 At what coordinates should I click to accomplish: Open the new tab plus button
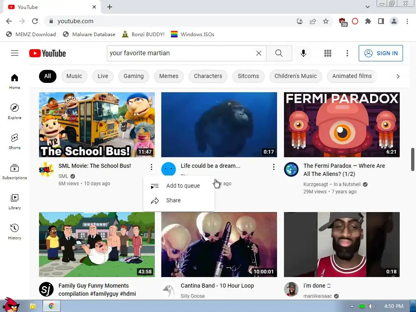(x=110, y=7)
